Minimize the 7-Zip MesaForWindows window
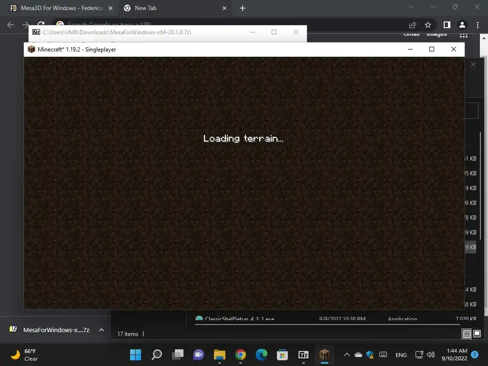Viewport: 488px width, 366px height. pos(253,32)
